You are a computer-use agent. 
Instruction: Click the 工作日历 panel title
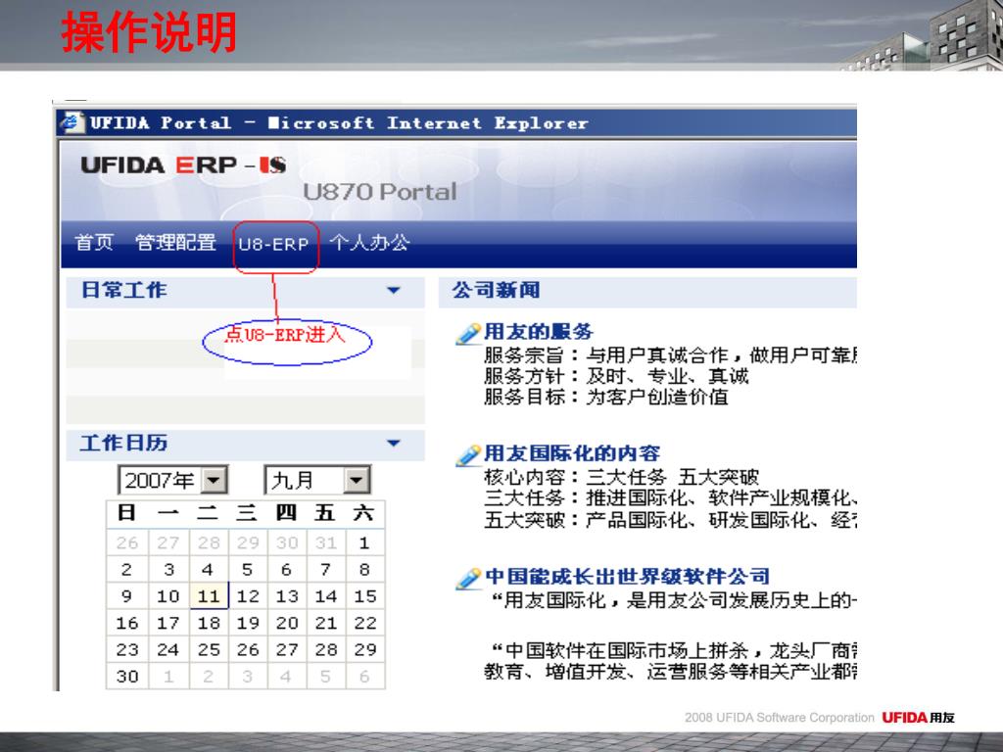click(124, 443)
